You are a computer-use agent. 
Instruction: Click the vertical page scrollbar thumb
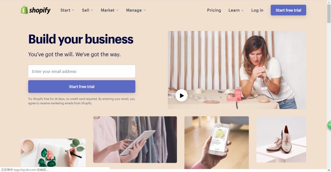(329, 13)
